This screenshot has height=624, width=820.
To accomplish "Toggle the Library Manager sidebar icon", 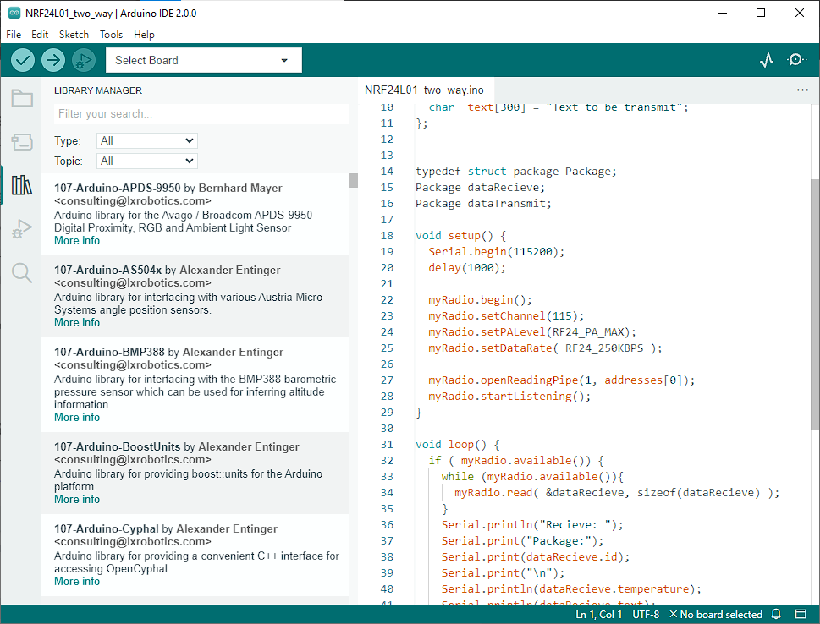I will [22, 185].
